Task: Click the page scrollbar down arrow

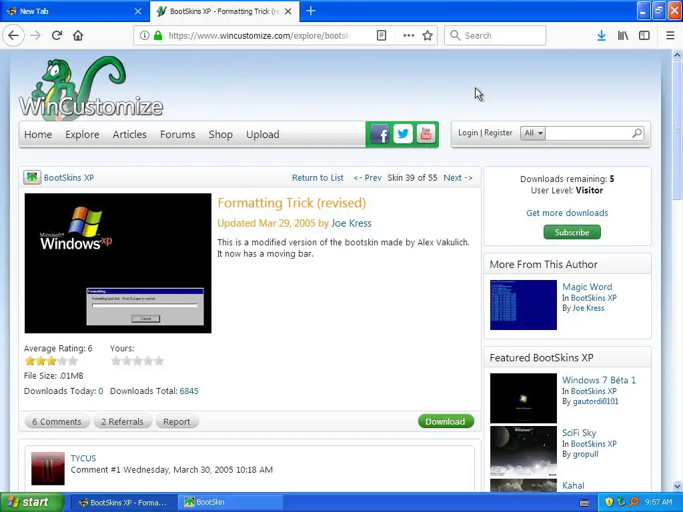Action: click(676, 486)
